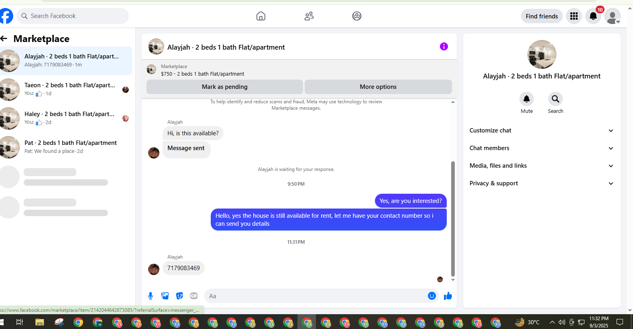Open the account profile menu
The height and width of the screenshot is (329, 633).
click(613, 16)
